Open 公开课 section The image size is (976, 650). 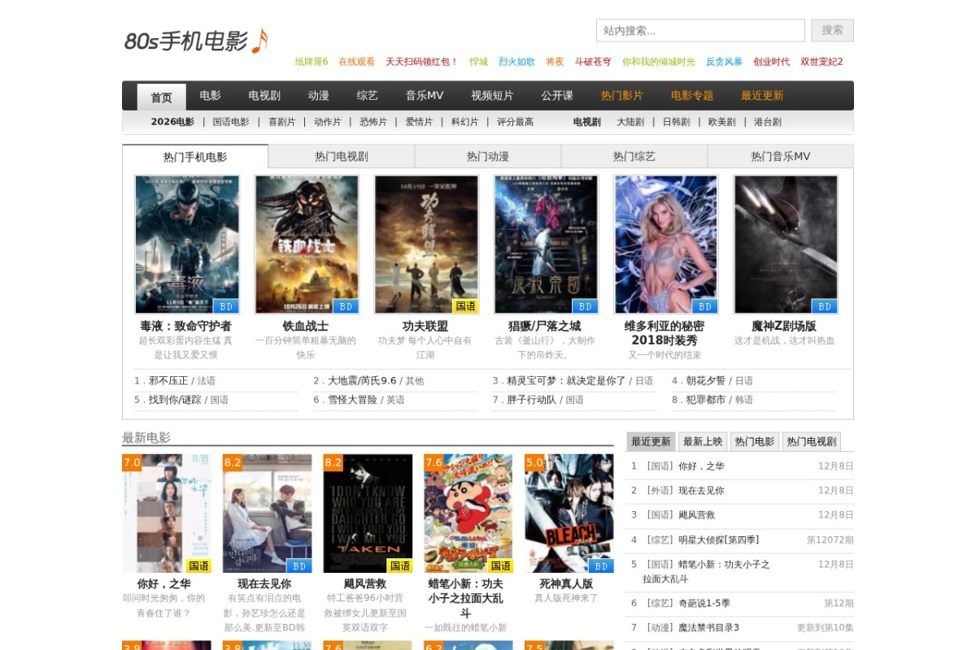point(557,96)
